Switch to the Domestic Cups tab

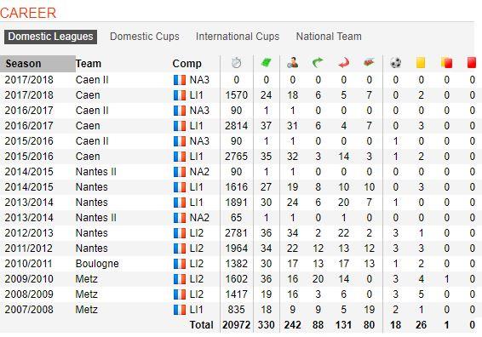(x=145, y=37)
